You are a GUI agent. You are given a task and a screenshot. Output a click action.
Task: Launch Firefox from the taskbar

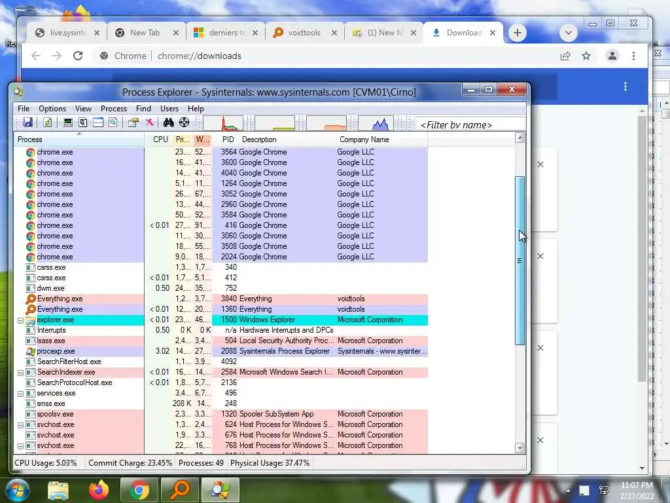(x=99, y=490)
